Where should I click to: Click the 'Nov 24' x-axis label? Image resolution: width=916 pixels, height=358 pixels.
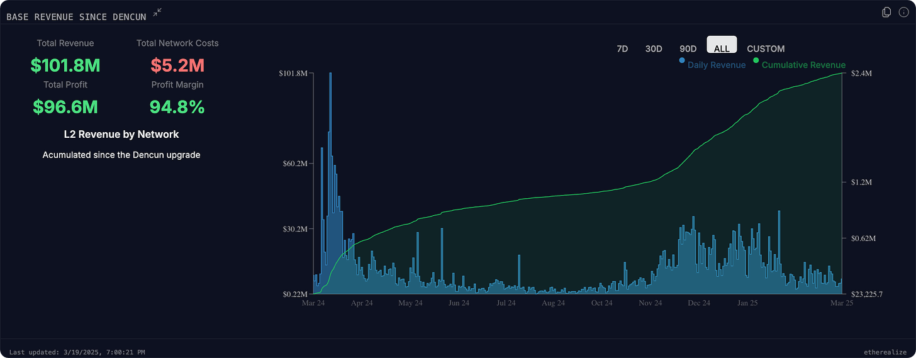coord(651,303)
